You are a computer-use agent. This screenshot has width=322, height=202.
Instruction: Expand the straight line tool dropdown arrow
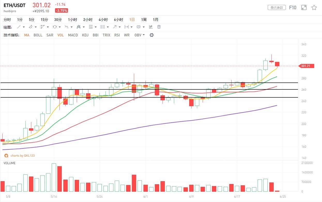pyautogui.click(x=24, y=27)
